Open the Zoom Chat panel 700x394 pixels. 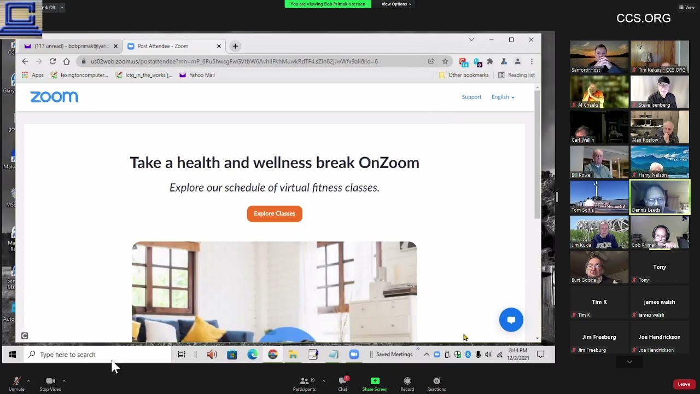pyautogui.click(x=343, y=384)
